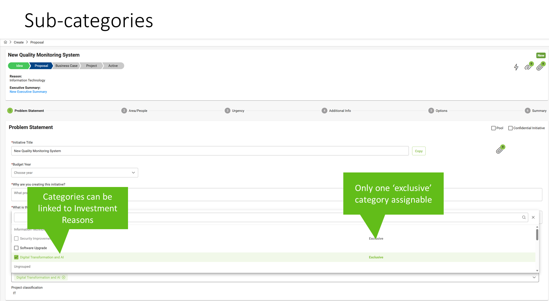The image size is (549, 301).
Task: Close the category dropdown with X
Action: [x=533, y=217]
